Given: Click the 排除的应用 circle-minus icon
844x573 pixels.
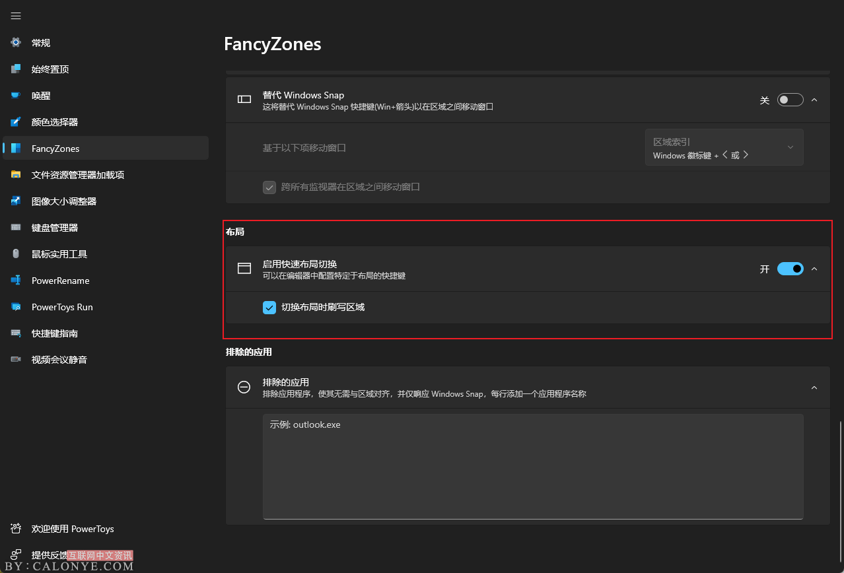Looking at the screenshot, I should 244,388.
